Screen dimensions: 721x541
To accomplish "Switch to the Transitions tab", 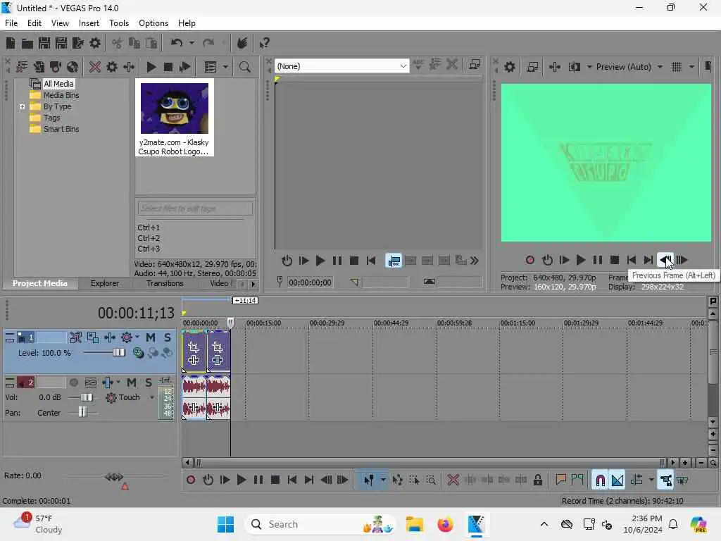I will click(165, 283).
